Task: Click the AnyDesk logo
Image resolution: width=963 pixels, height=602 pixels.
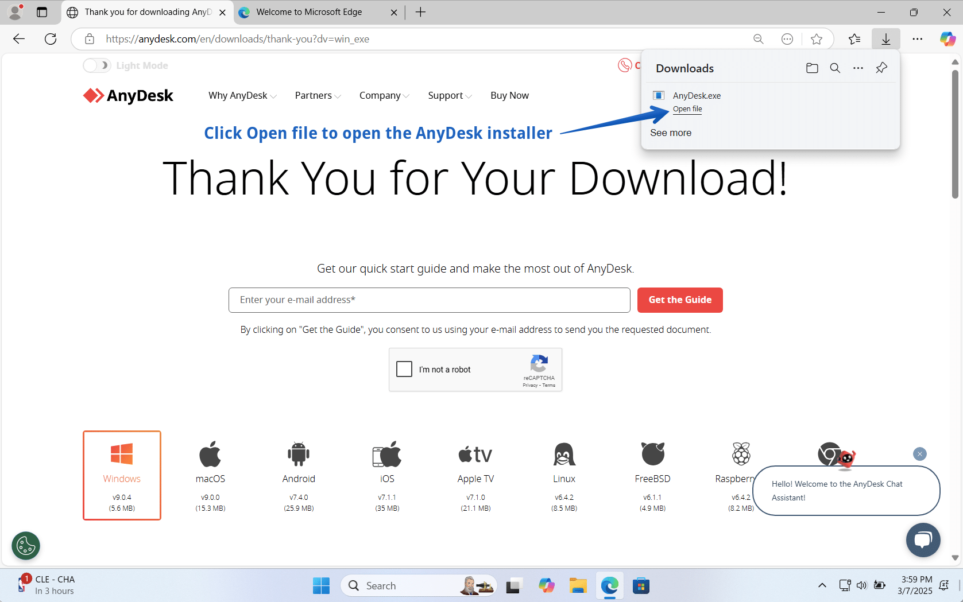Action: point(128,95)
